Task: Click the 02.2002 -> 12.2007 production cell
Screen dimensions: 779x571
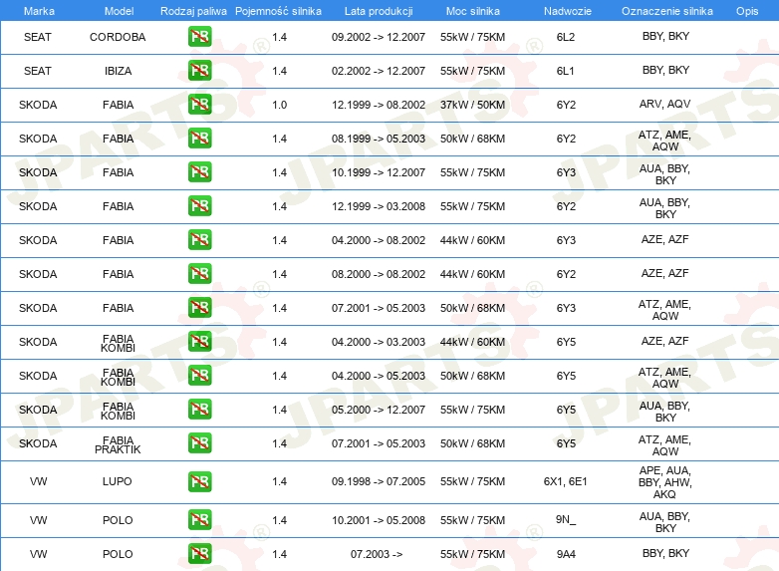Action: pyautogui.click(x=379, y=71)
